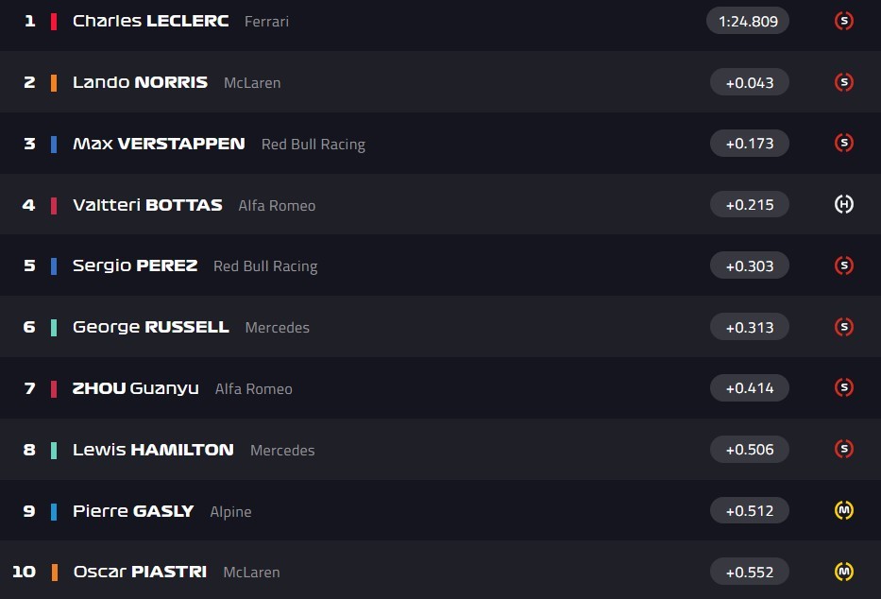Screen dimensions: 881x599
Task: Click the Alpine team label
Action: (x=230, y=512)
